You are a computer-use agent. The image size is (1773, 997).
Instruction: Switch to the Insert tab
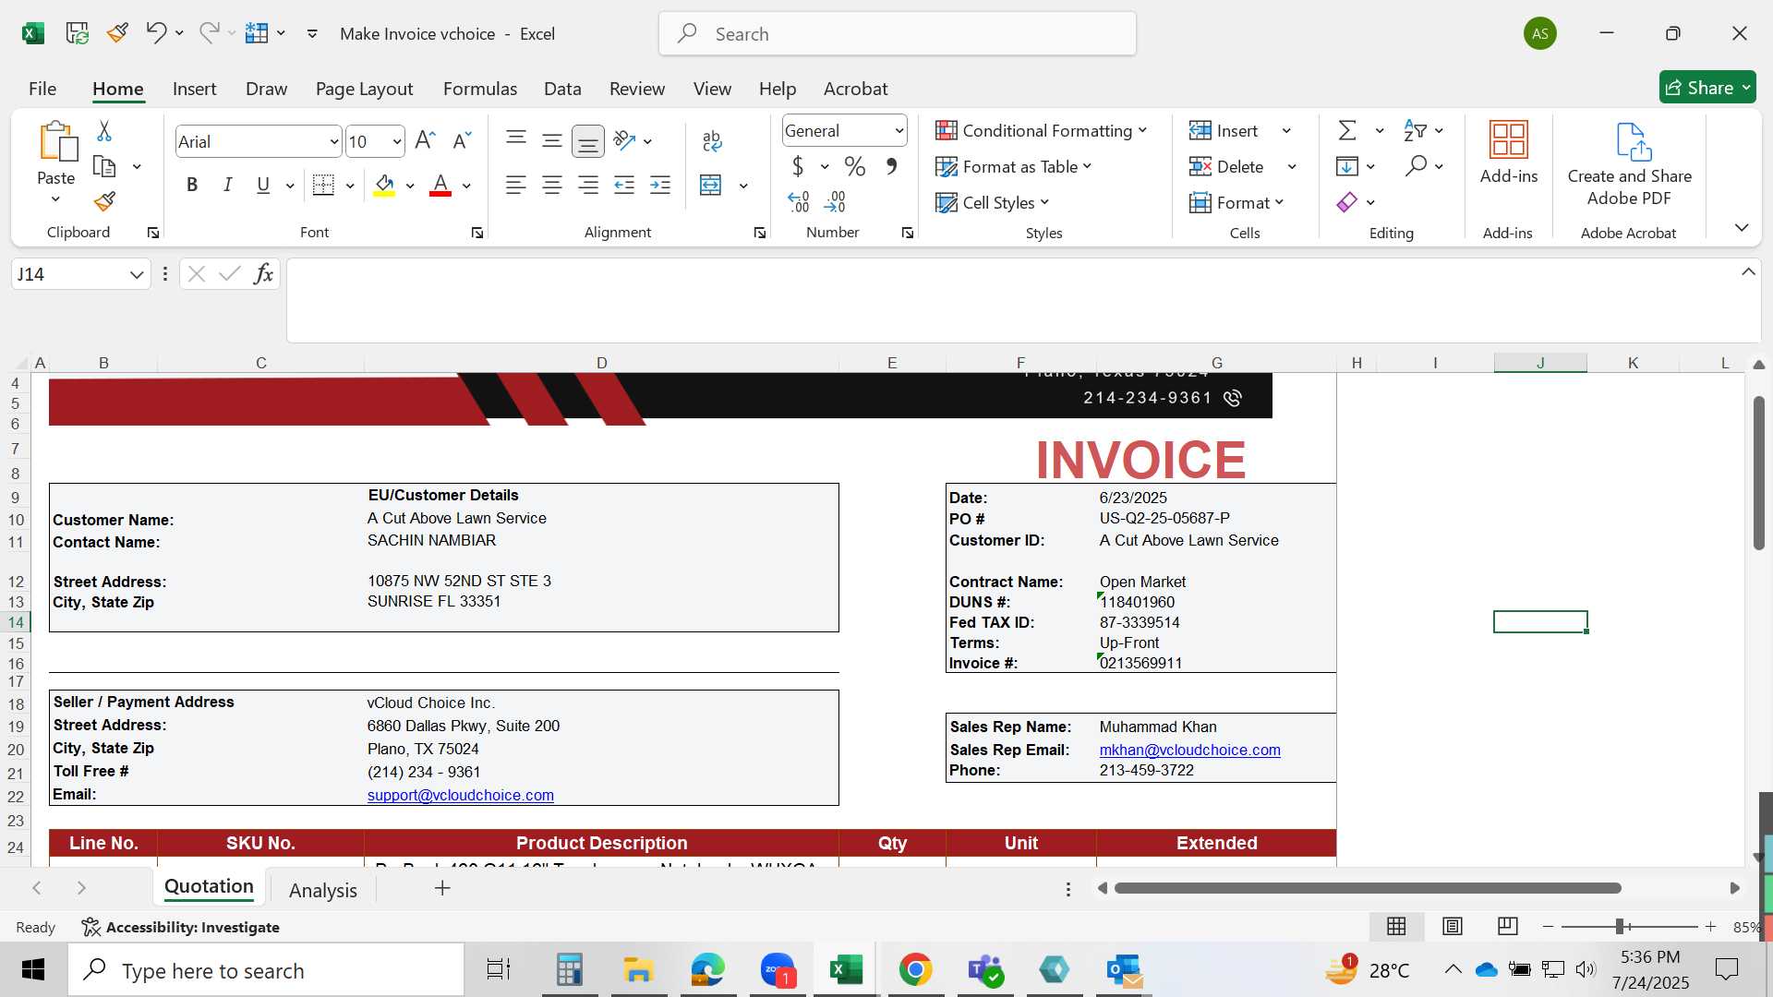click(x=194, y=89)
